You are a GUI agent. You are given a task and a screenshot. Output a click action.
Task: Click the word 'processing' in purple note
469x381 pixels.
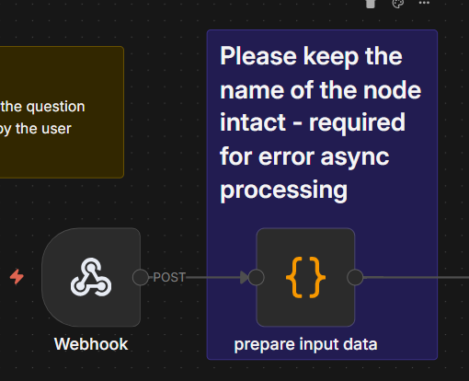[x=284, y=190]
